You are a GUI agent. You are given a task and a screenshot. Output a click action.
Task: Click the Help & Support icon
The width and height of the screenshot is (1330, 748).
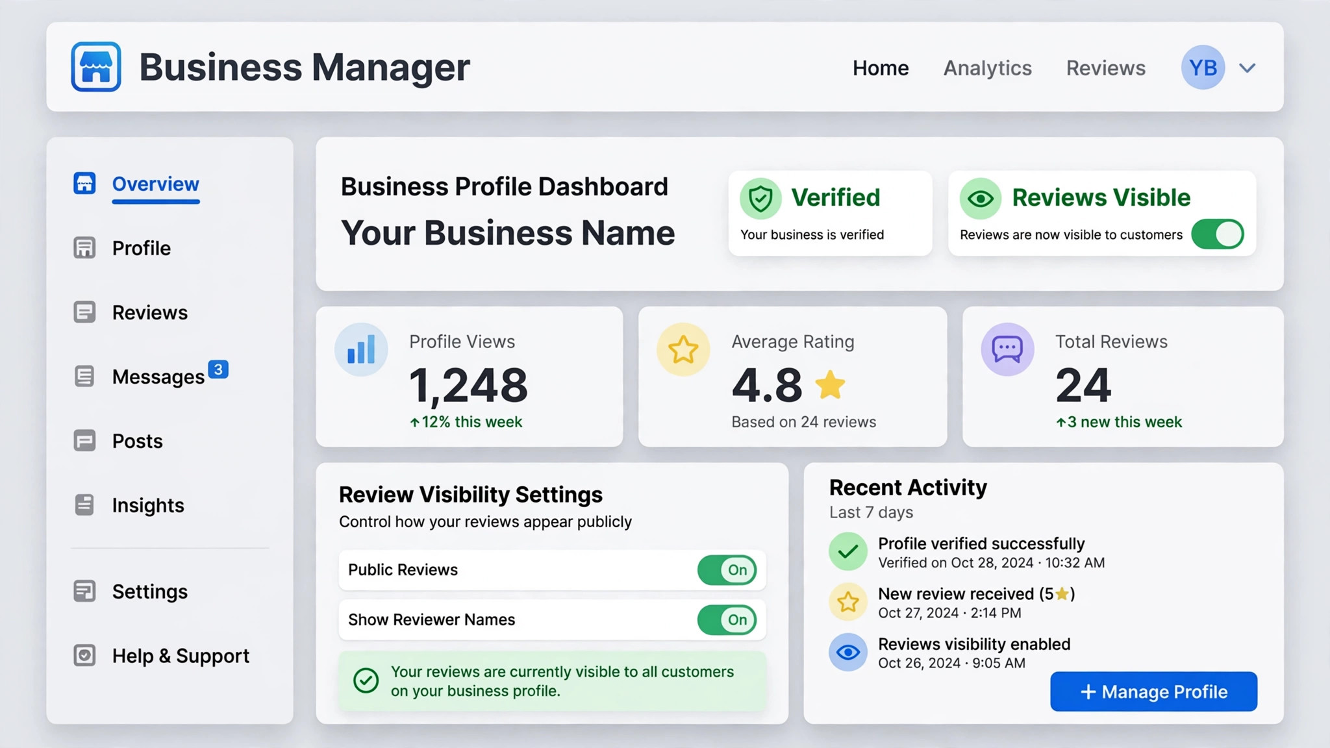[84, 656]
